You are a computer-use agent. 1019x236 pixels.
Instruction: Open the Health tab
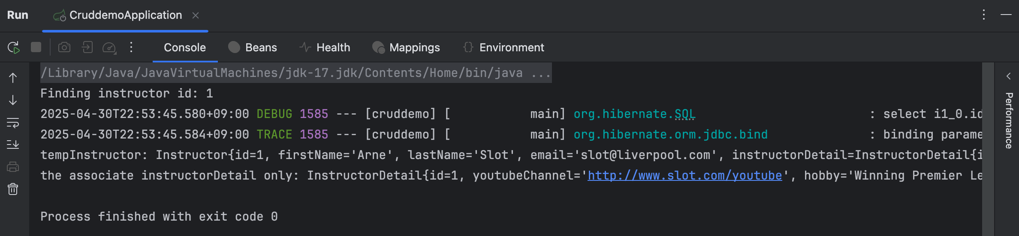325,47
